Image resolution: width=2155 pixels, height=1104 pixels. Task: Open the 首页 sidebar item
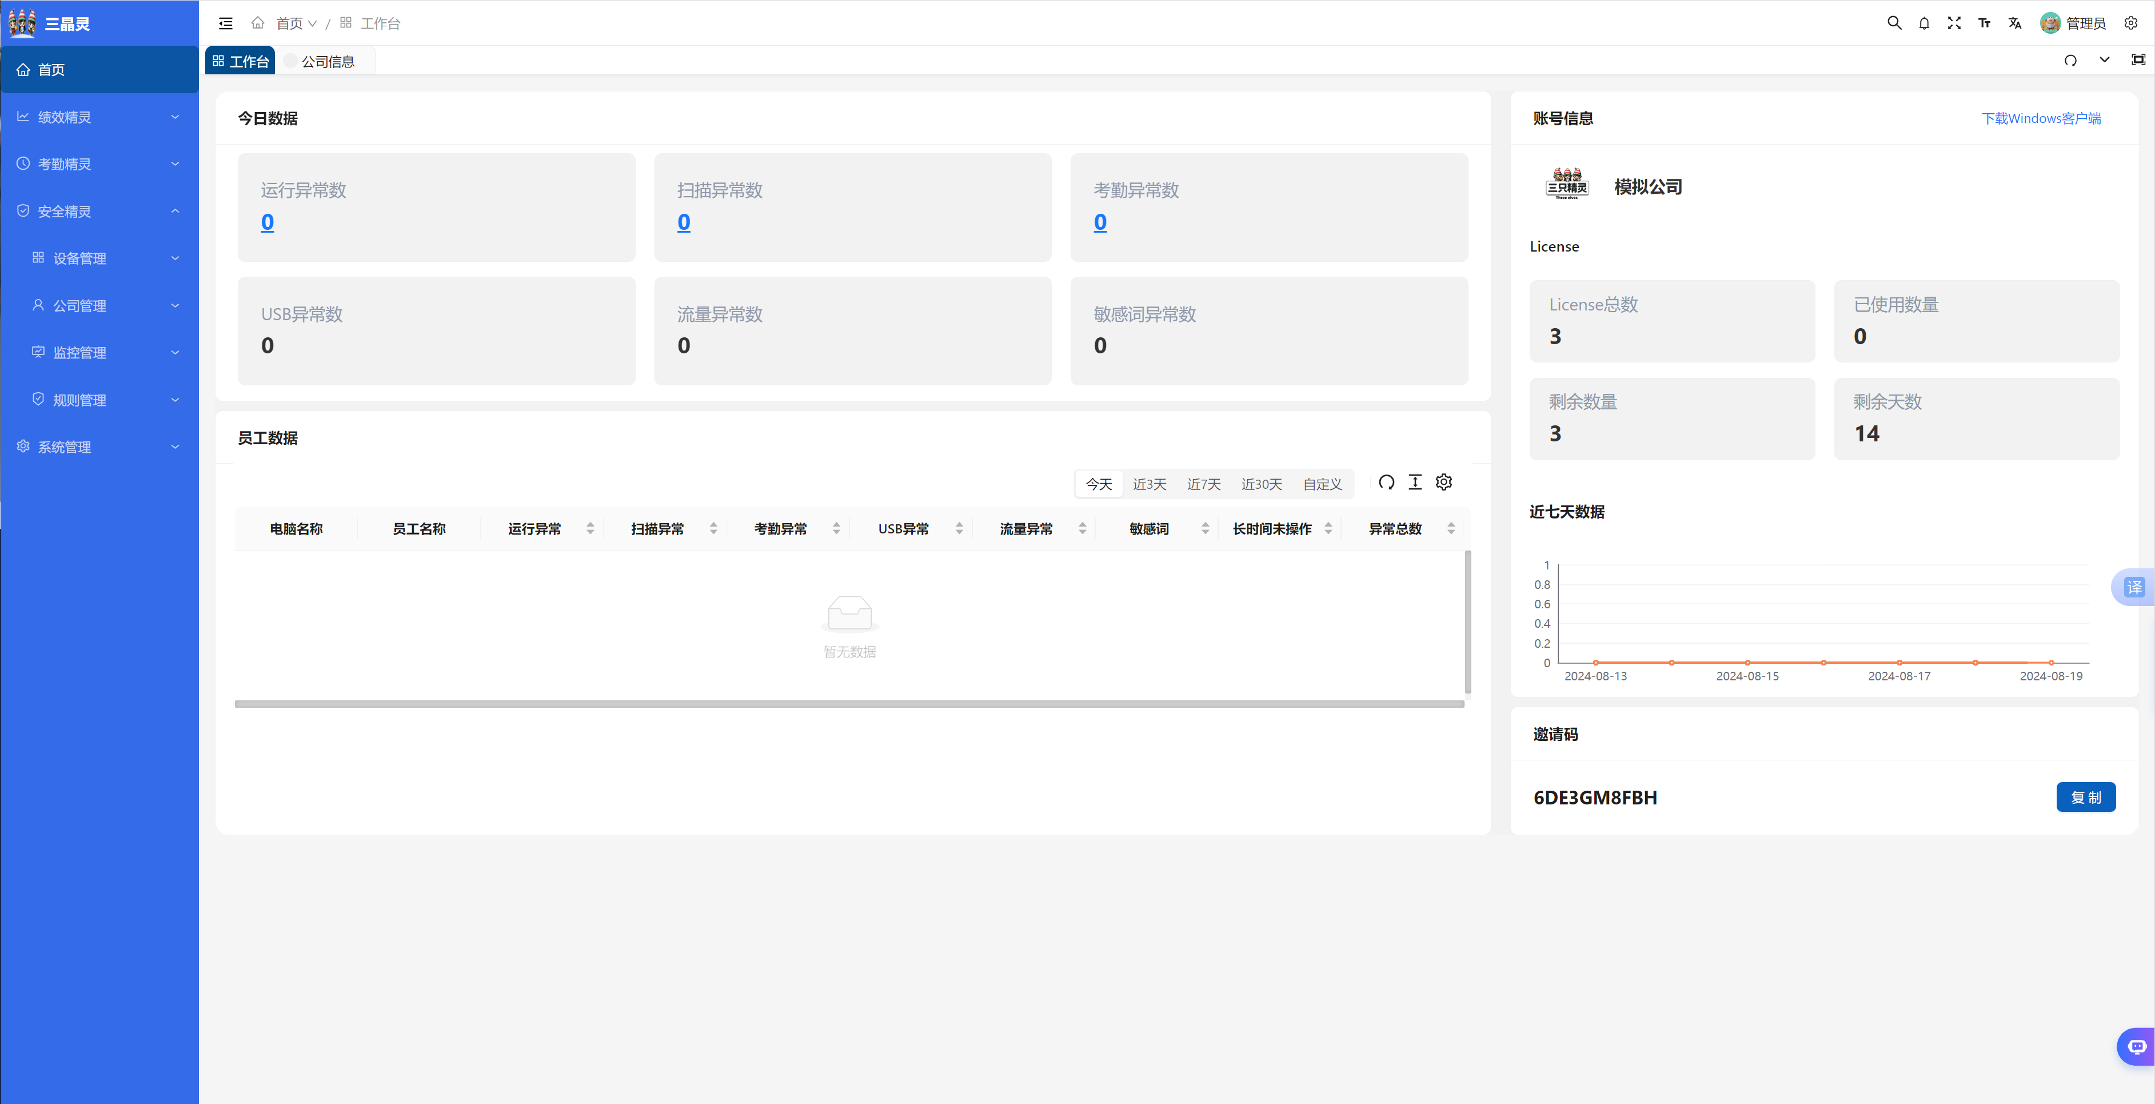(99, 70)
